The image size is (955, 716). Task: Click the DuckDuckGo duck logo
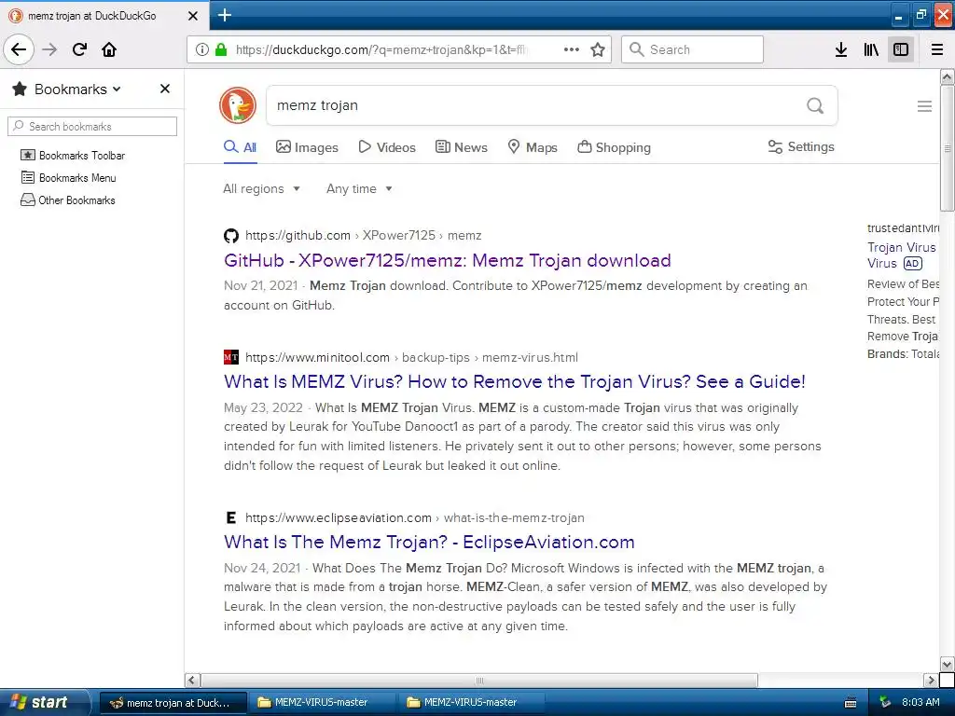(238, 105)
